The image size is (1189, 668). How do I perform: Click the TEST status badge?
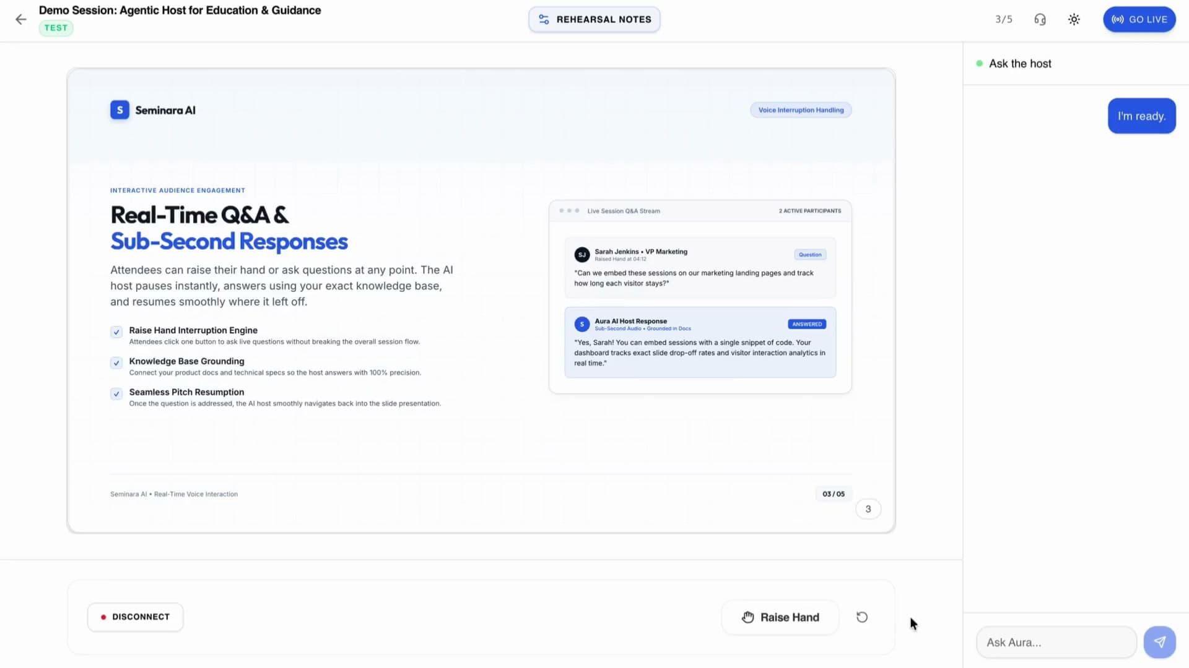(56, 28)
